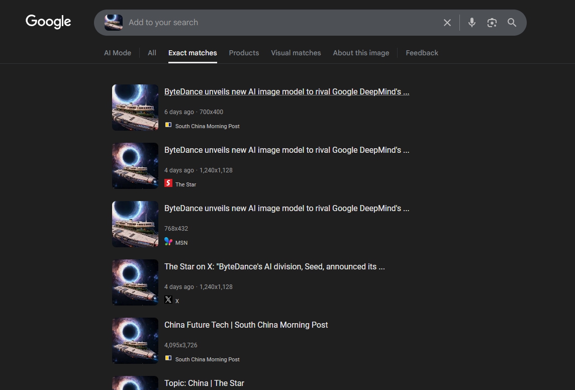Start voice search with microphone icon
This screenshot has height=390, width=575.
472,23
